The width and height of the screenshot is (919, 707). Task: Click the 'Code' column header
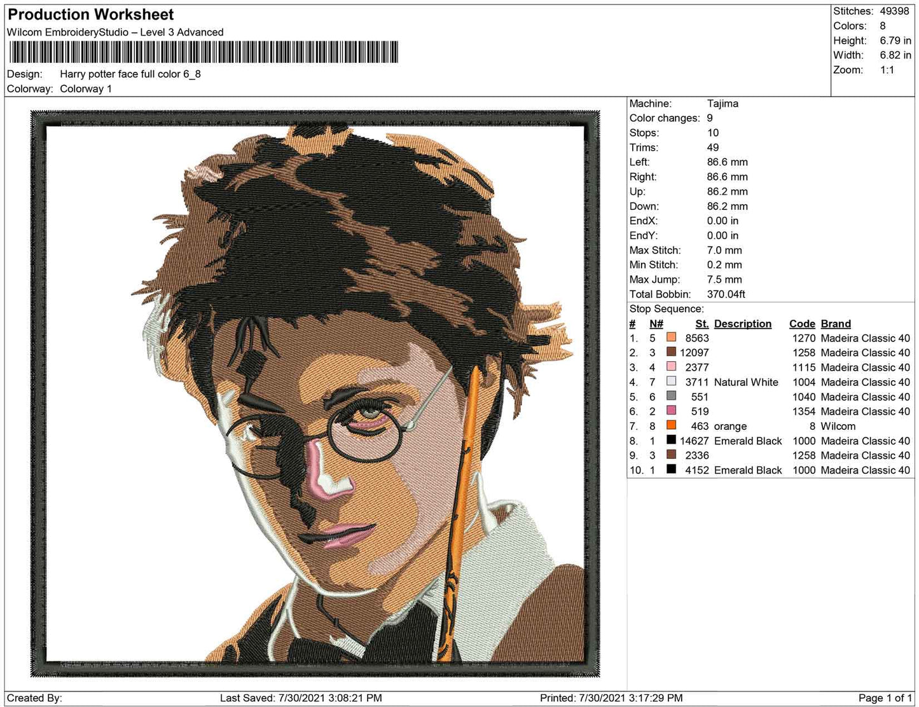point(802,324)
